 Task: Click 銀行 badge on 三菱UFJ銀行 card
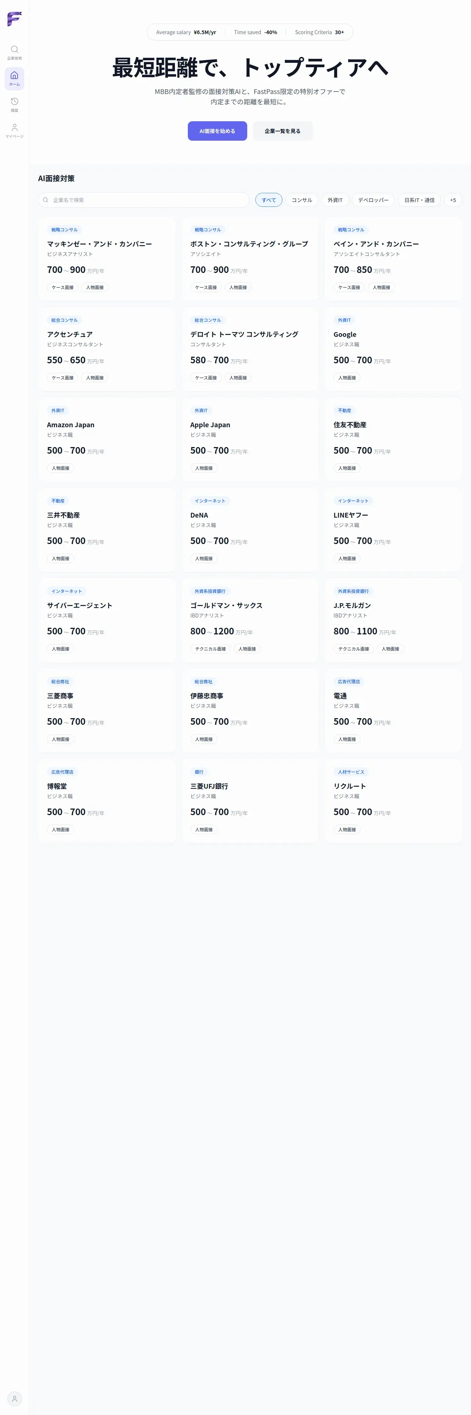coord(199,772)
